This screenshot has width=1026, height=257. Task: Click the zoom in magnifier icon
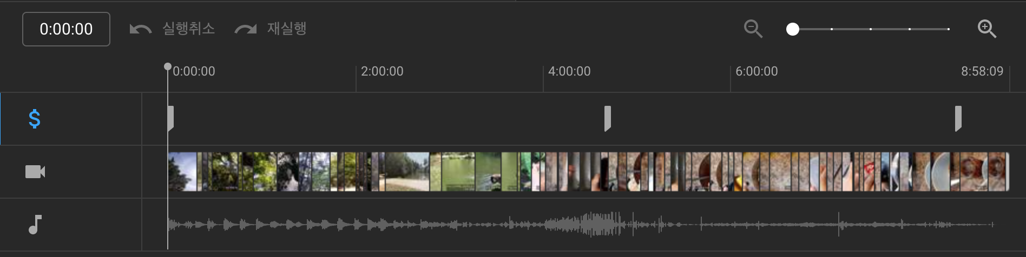pyautogui.click(x=987, y=29)
